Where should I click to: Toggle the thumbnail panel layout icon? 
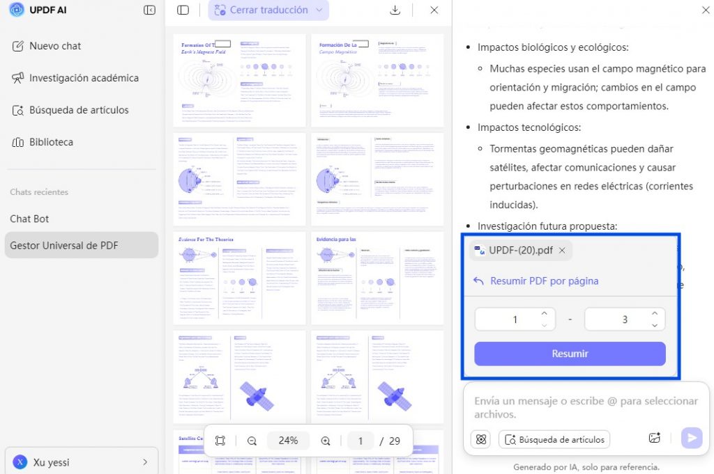pyautogui.click(x=183, y=10)
